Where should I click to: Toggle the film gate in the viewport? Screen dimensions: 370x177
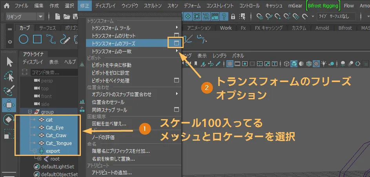point(237,63)
